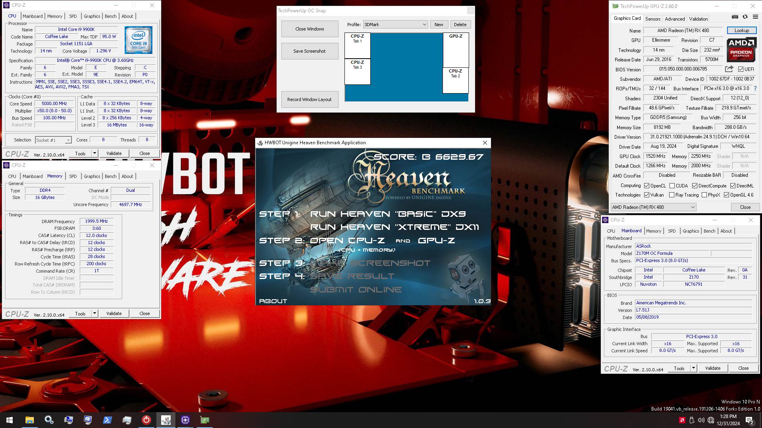Click the Core Speed 5000.00 MHz field
Image resolution: width=762 pixels, height=428 pixels.
click(54, 104)
